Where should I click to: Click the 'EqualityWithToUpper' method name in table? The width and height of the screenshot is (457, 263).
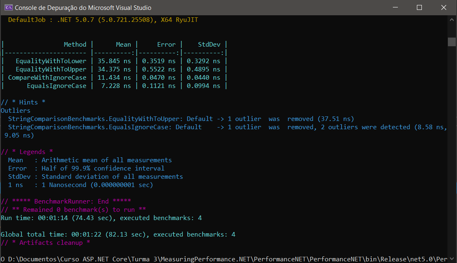[x=51, y=69]
